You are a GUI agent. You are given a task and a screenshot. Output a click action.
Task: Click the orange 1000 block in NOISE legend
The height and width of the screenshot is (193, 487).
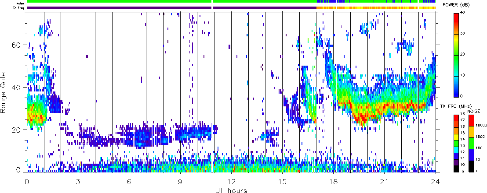pos(472,132)
